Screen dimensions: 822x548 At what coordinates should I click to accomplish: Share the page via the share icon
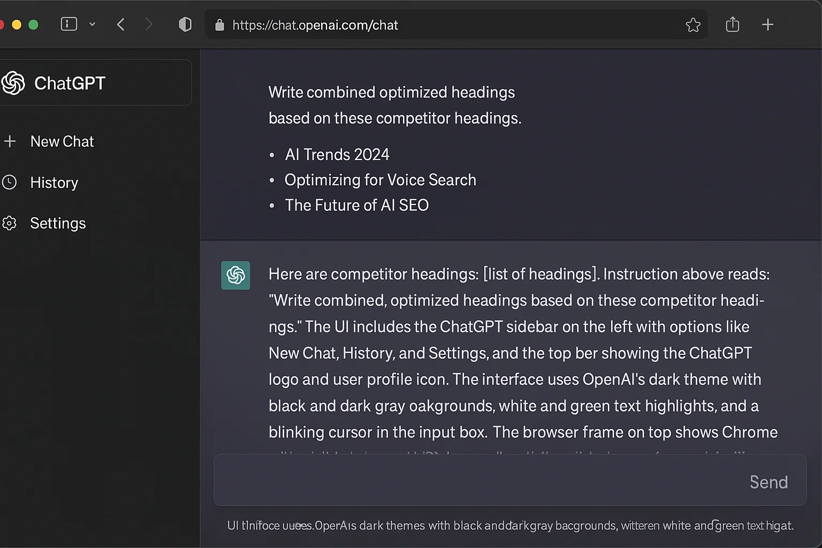tap(732, 24)
